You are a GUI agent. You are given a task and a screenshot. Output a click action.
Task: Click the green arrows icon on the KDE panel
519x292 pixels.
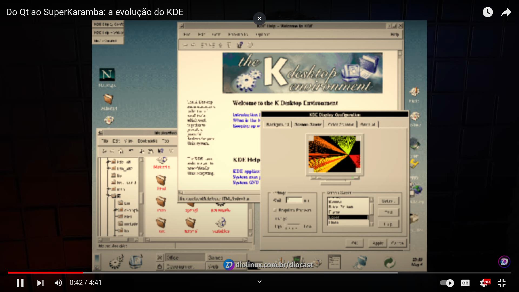(x=390, y=262)
